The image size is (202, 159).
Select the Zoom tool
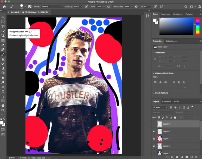point(3,110)
